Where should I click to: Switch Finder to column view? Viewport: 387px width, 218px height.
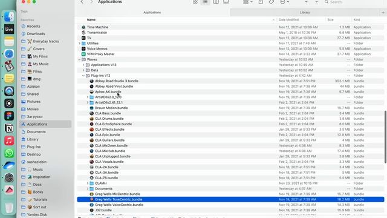tap(216, 2)
